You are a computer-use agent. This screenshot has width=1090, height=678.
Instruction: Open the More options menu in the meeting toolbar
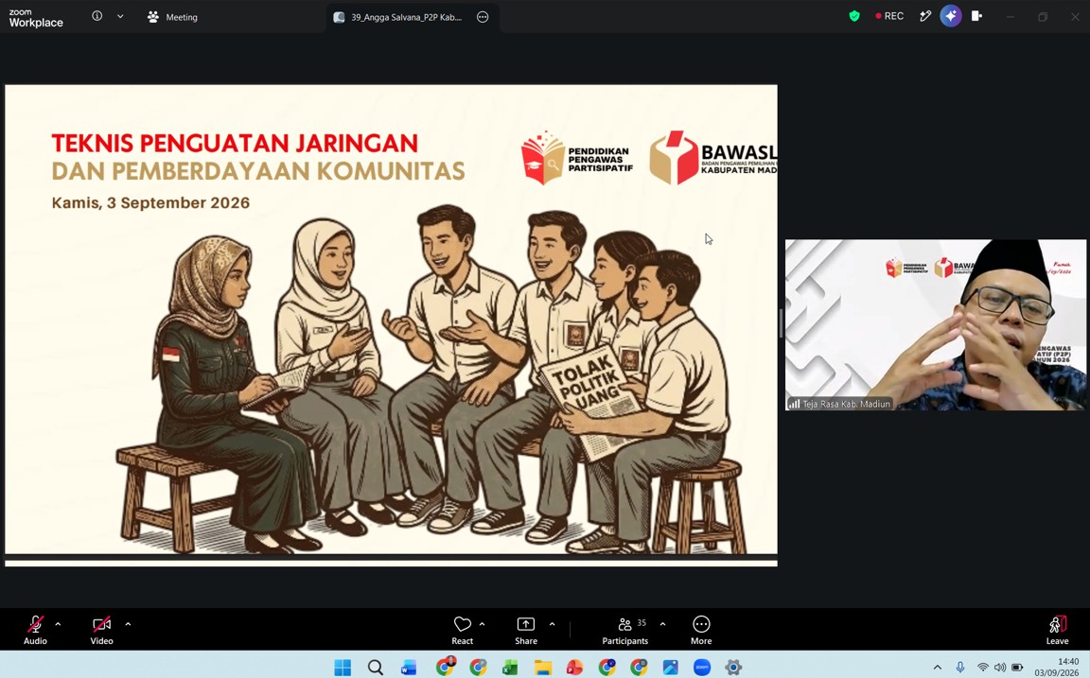coord(701,630)
